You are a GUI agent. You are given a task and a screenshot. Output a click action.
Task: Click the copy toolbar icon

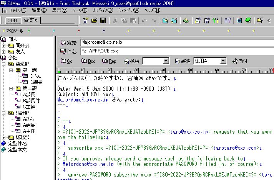coord(124,21)
